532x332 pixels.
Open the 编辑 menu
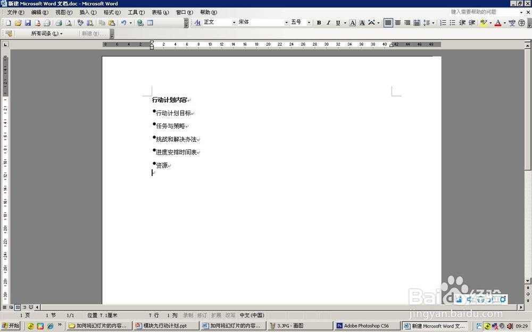pos(40,12)
